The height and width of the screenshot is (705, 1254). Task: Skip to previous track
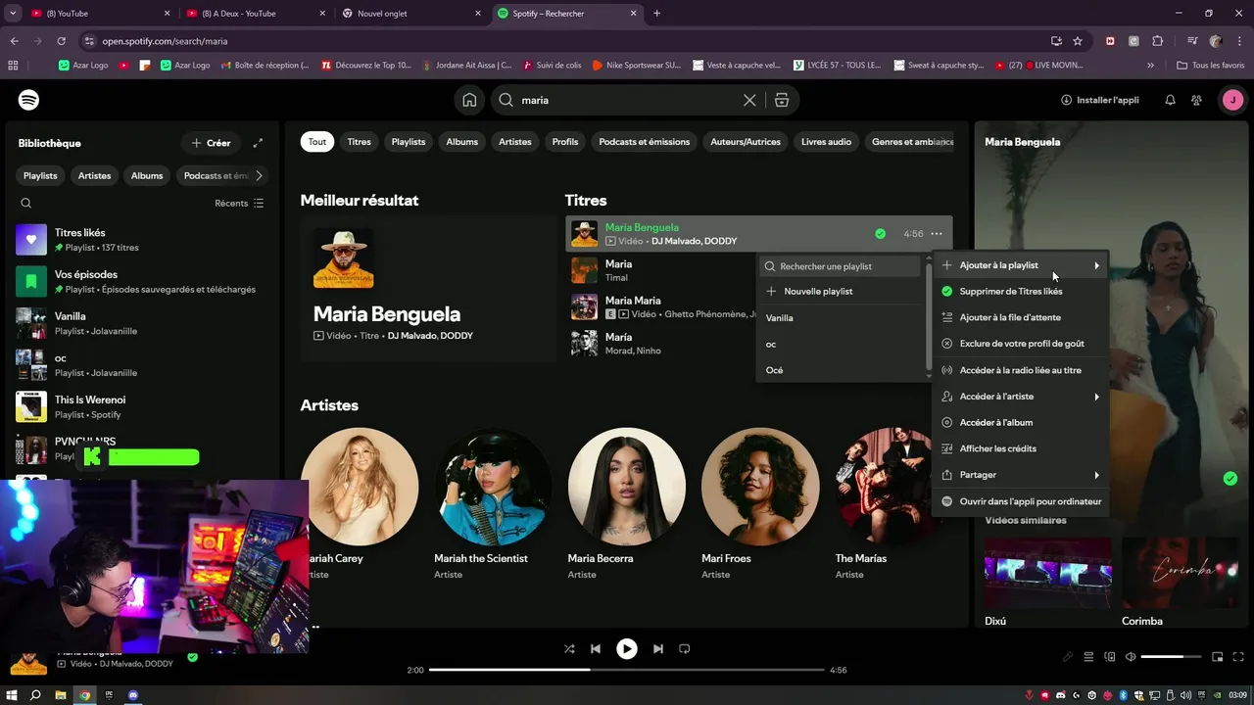[x=596, y=648]
